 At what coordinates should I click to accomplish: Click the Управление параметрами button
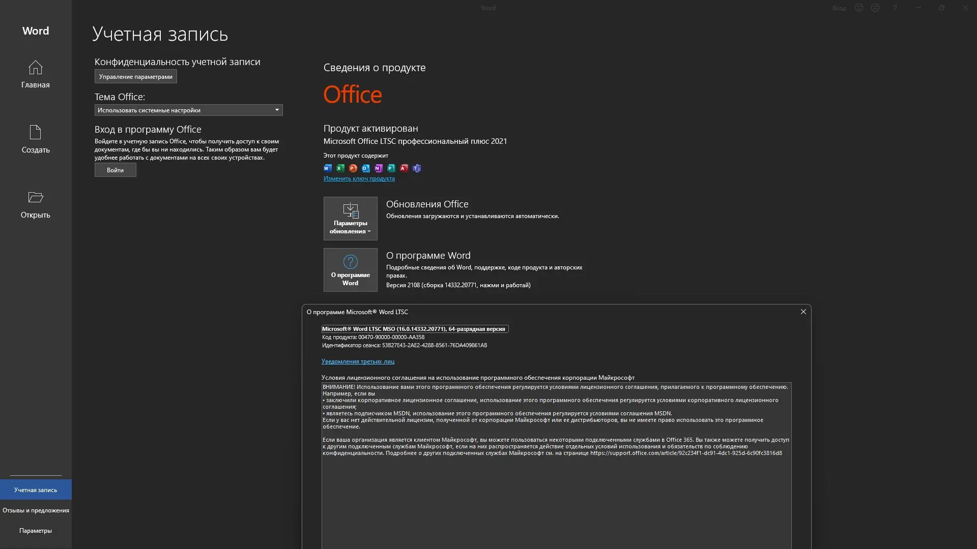pyautogui.click(x=135, y=77)
